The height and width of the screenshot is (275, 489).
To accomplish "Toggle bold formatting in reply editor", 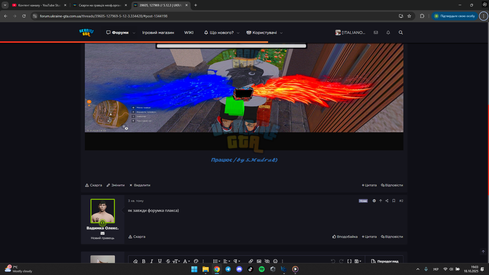I will (144, 261).
